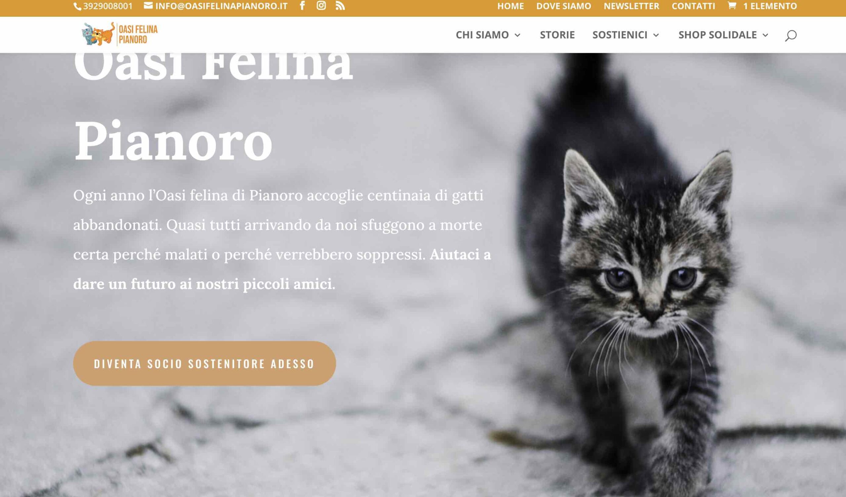Open the Dove Siamo page

point(564,6)
